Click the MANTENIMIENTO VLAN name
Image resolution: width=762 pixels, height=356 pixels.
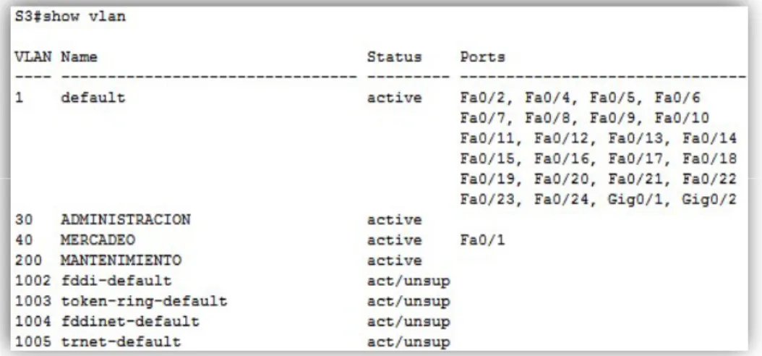121,260
